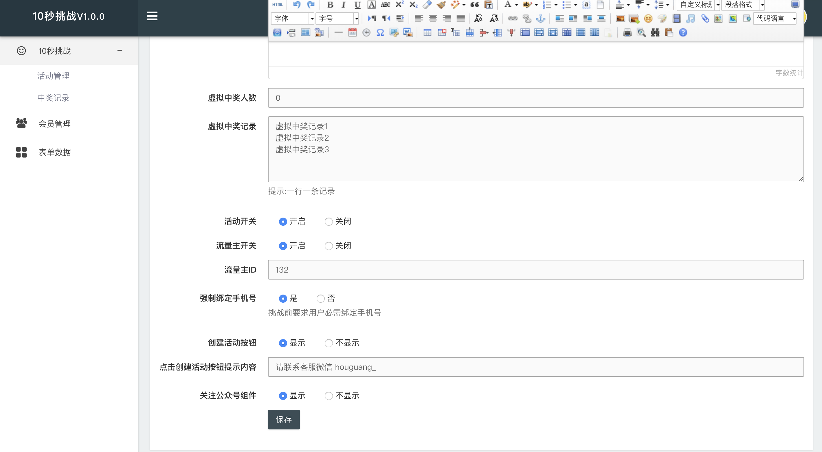Toggle editor fullscreen monitor icon
This screenshot has height=452, width=822.
click(795, 4)
